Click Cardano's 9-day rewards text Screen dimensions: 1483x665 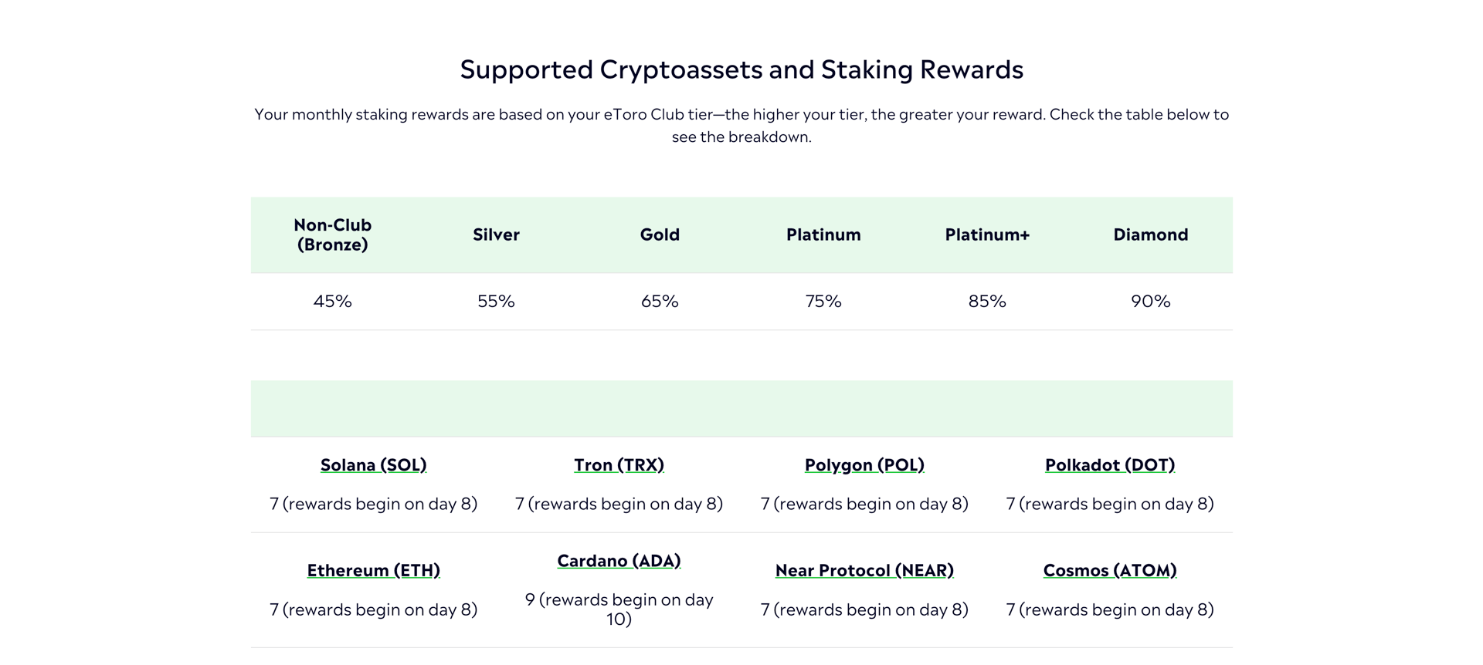(619, 609)
